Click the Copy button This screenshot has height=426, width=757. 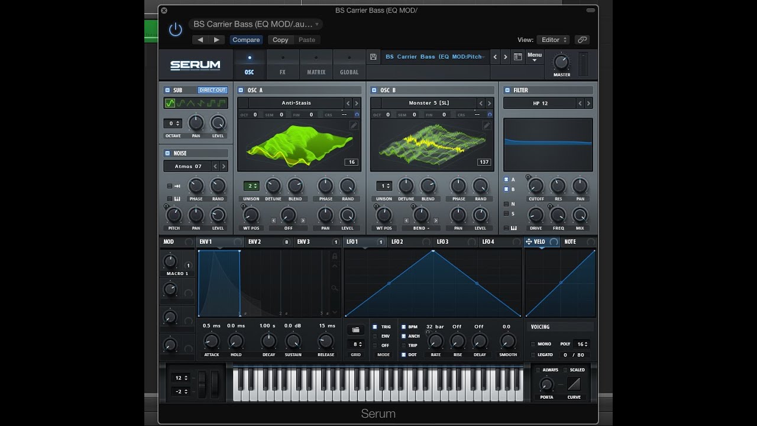point(280,40)
